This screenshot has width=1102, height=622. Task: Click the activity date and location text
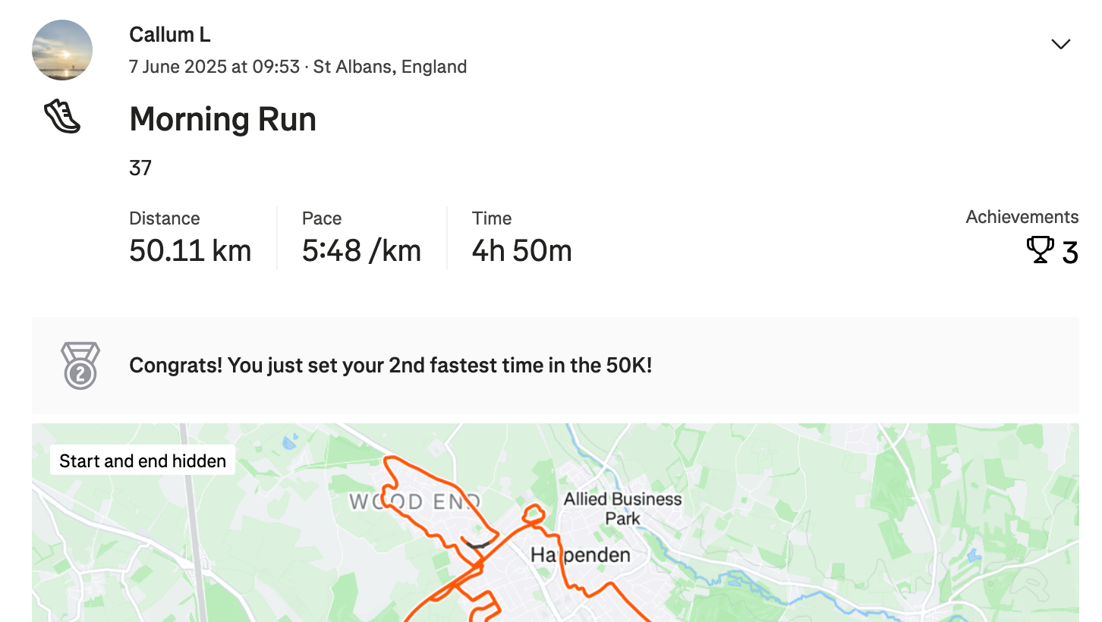[x=298, y=67]
